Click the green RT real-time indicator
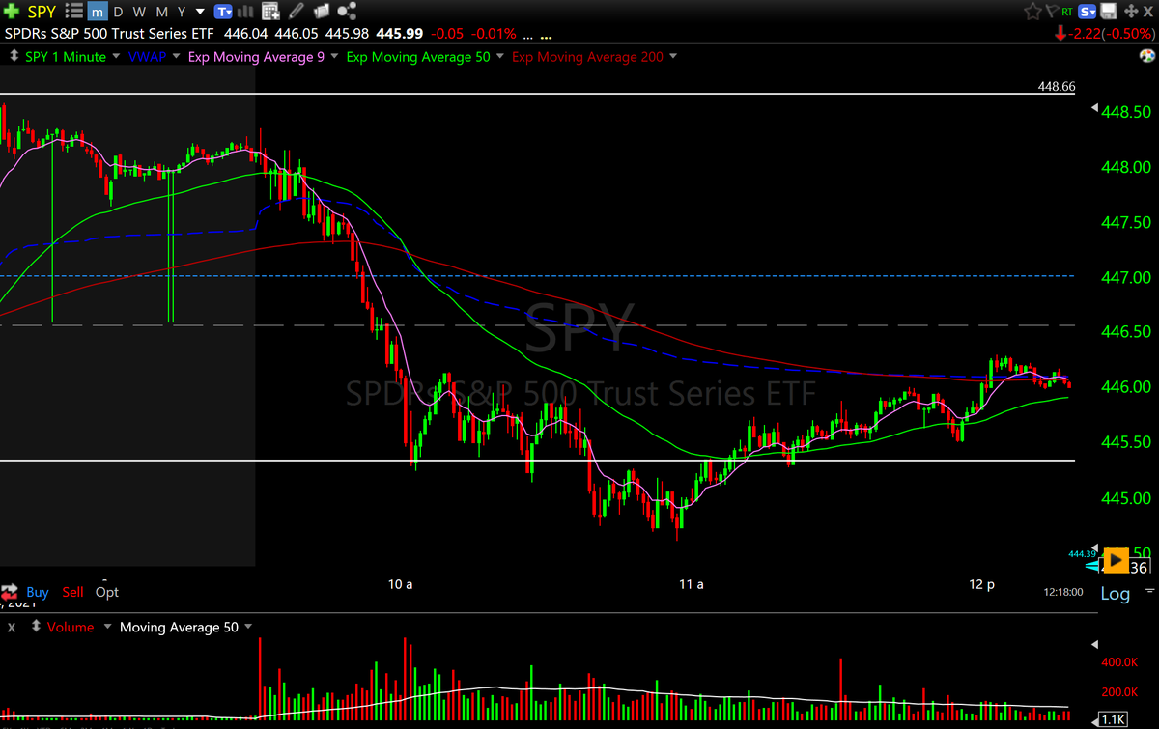The height and width of the screenshot is (729, 1159). pyautogui.click(x=1067, y=12)
